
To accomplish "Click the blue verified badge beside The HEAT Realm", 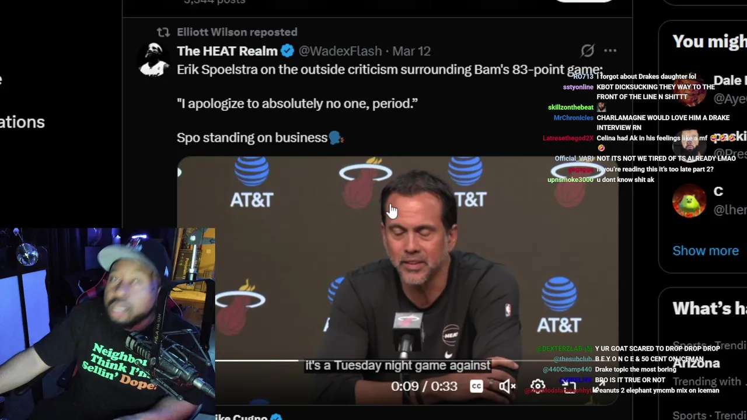I will 287,51.
